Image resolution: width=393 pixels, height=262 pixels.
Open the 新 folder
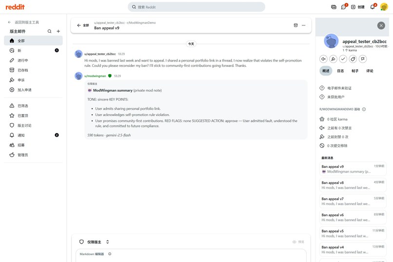[x=33, y=50]
